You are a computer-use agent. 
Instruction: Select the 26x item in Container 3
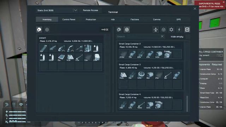coord(177,75)
